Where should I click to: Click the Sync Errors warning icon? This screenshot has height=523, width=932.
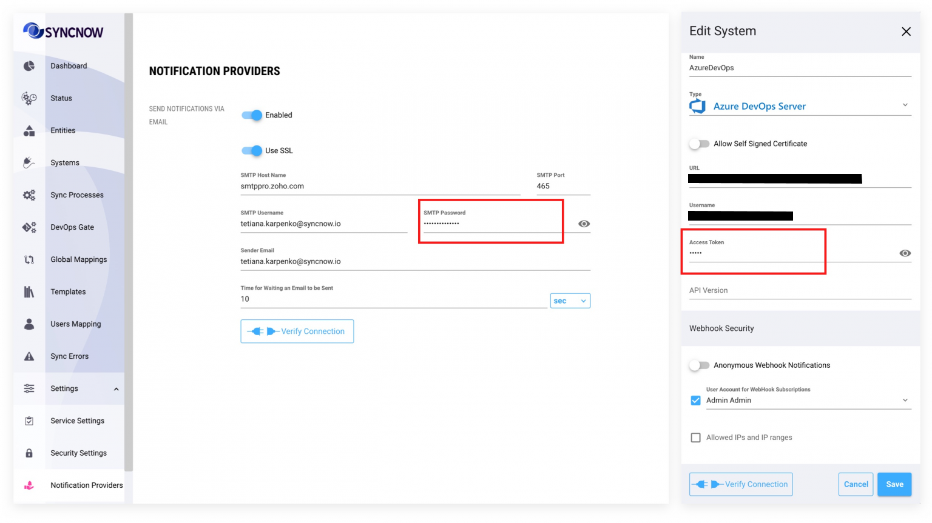[29, 356]
